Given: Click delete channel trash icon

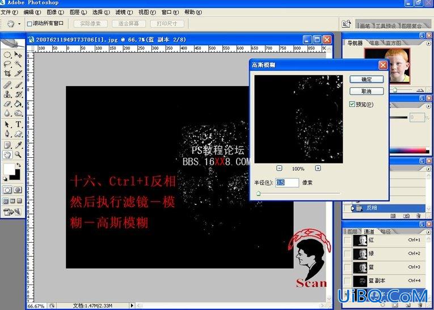Looking at the screenshot, I should [420, 305].
